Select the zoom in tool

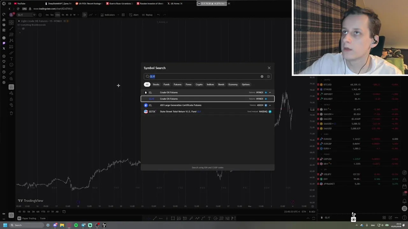(x=11, y=79)
